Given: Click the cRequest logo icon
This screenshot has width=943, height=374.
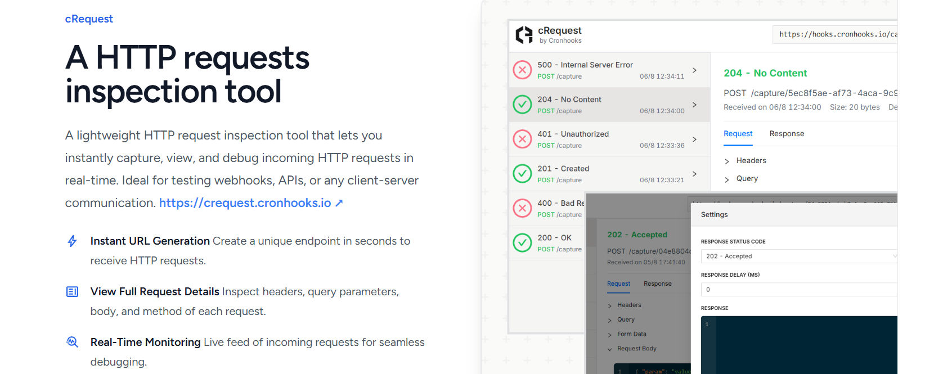Looking at the screenshot, I should point(524,35).
